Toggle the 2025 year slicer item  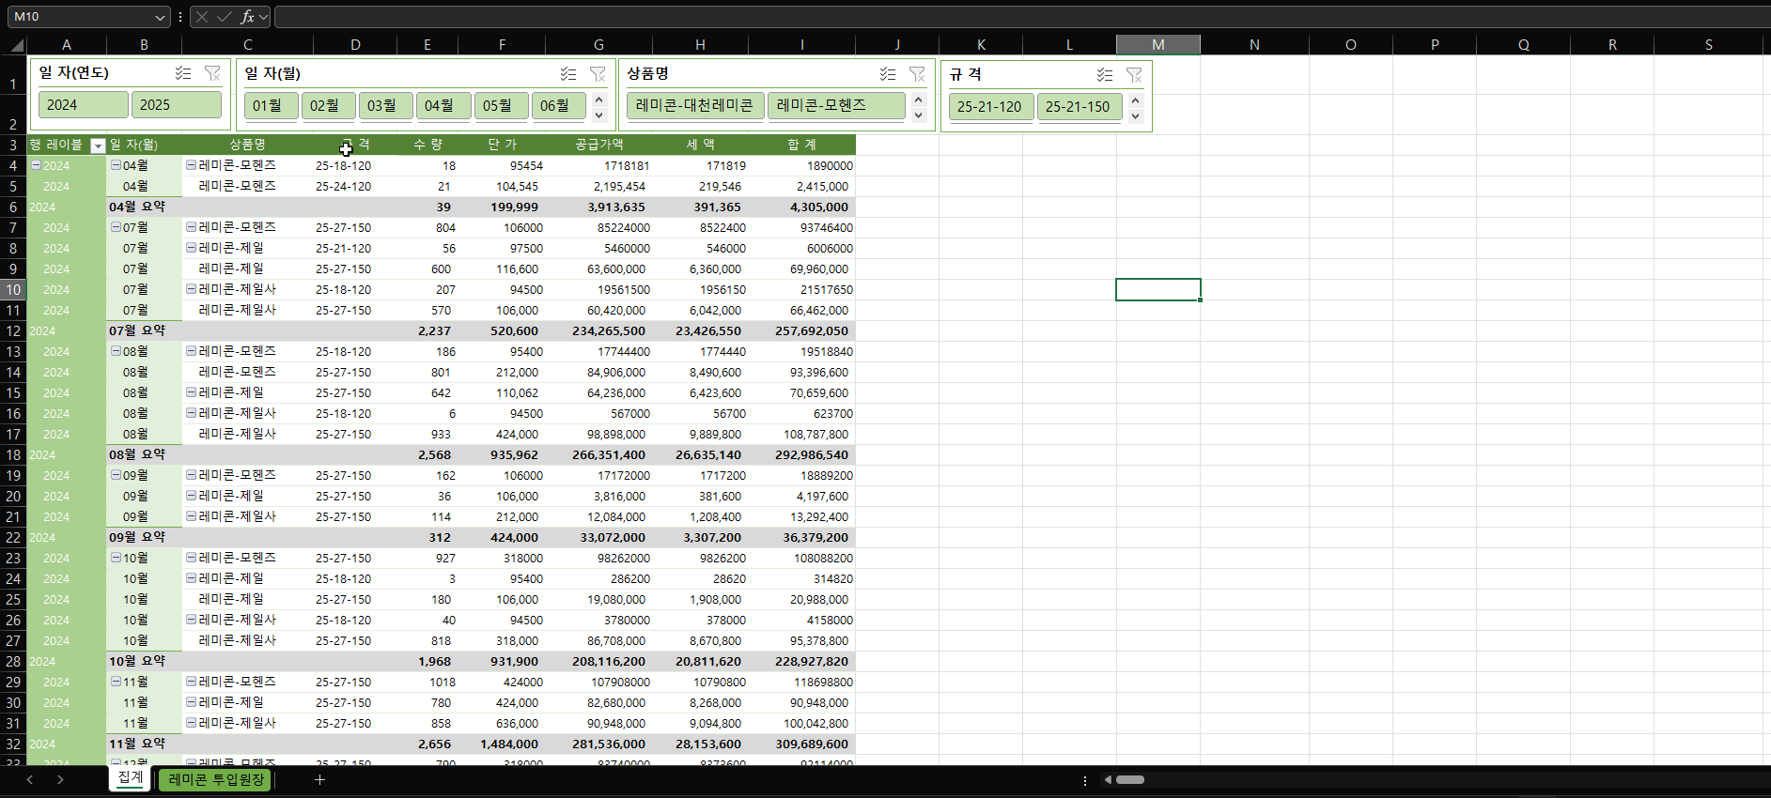click(176, 105)
